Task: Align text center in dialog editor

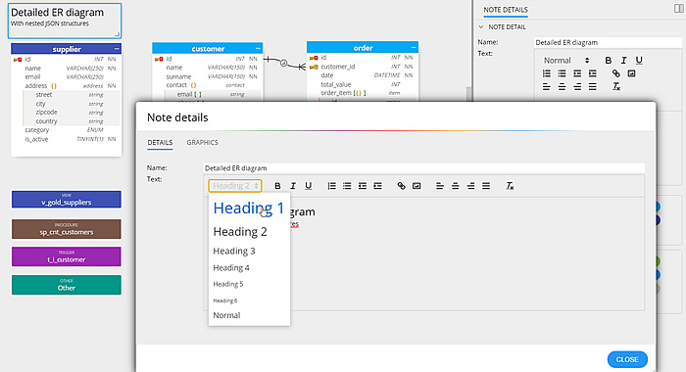Action: click(456, 186)
